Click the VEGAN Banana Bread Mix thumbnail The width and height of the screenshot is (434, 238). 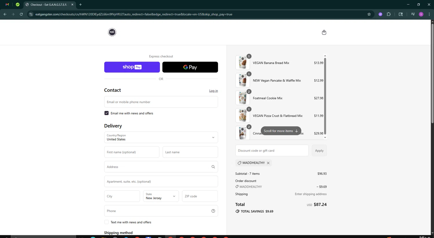[x=242, y=63]
